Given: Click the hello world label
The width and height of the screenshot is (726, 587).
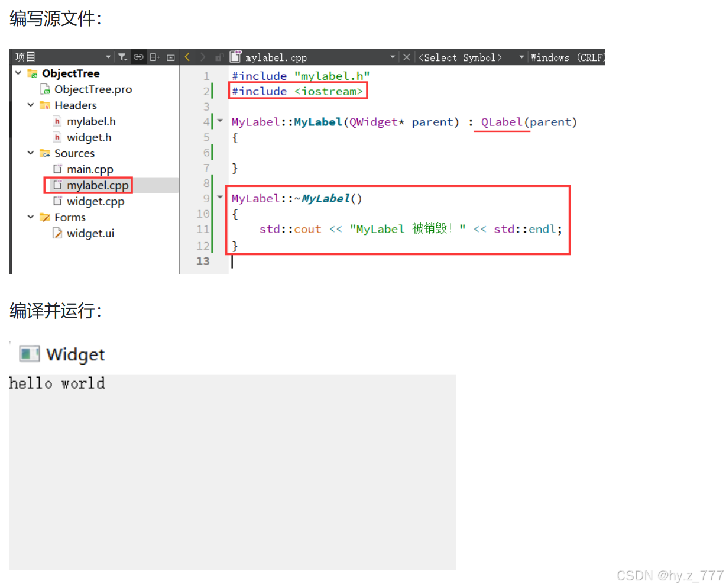Looking at the screenshot, I should point(57,383).
